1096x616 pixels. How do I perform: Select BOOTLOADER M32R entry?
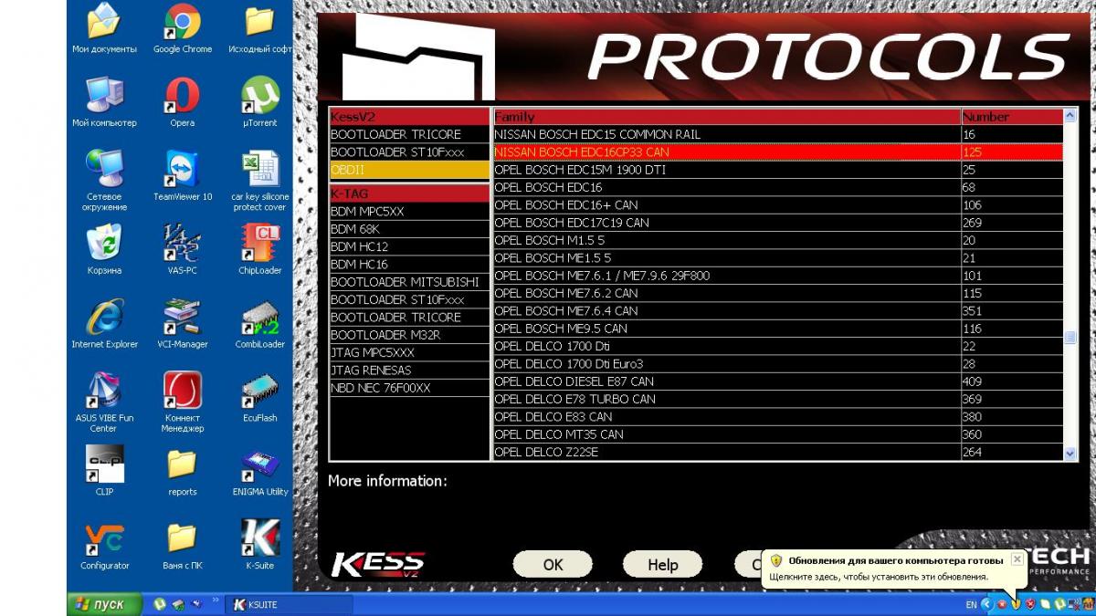(x=409, y=335)
